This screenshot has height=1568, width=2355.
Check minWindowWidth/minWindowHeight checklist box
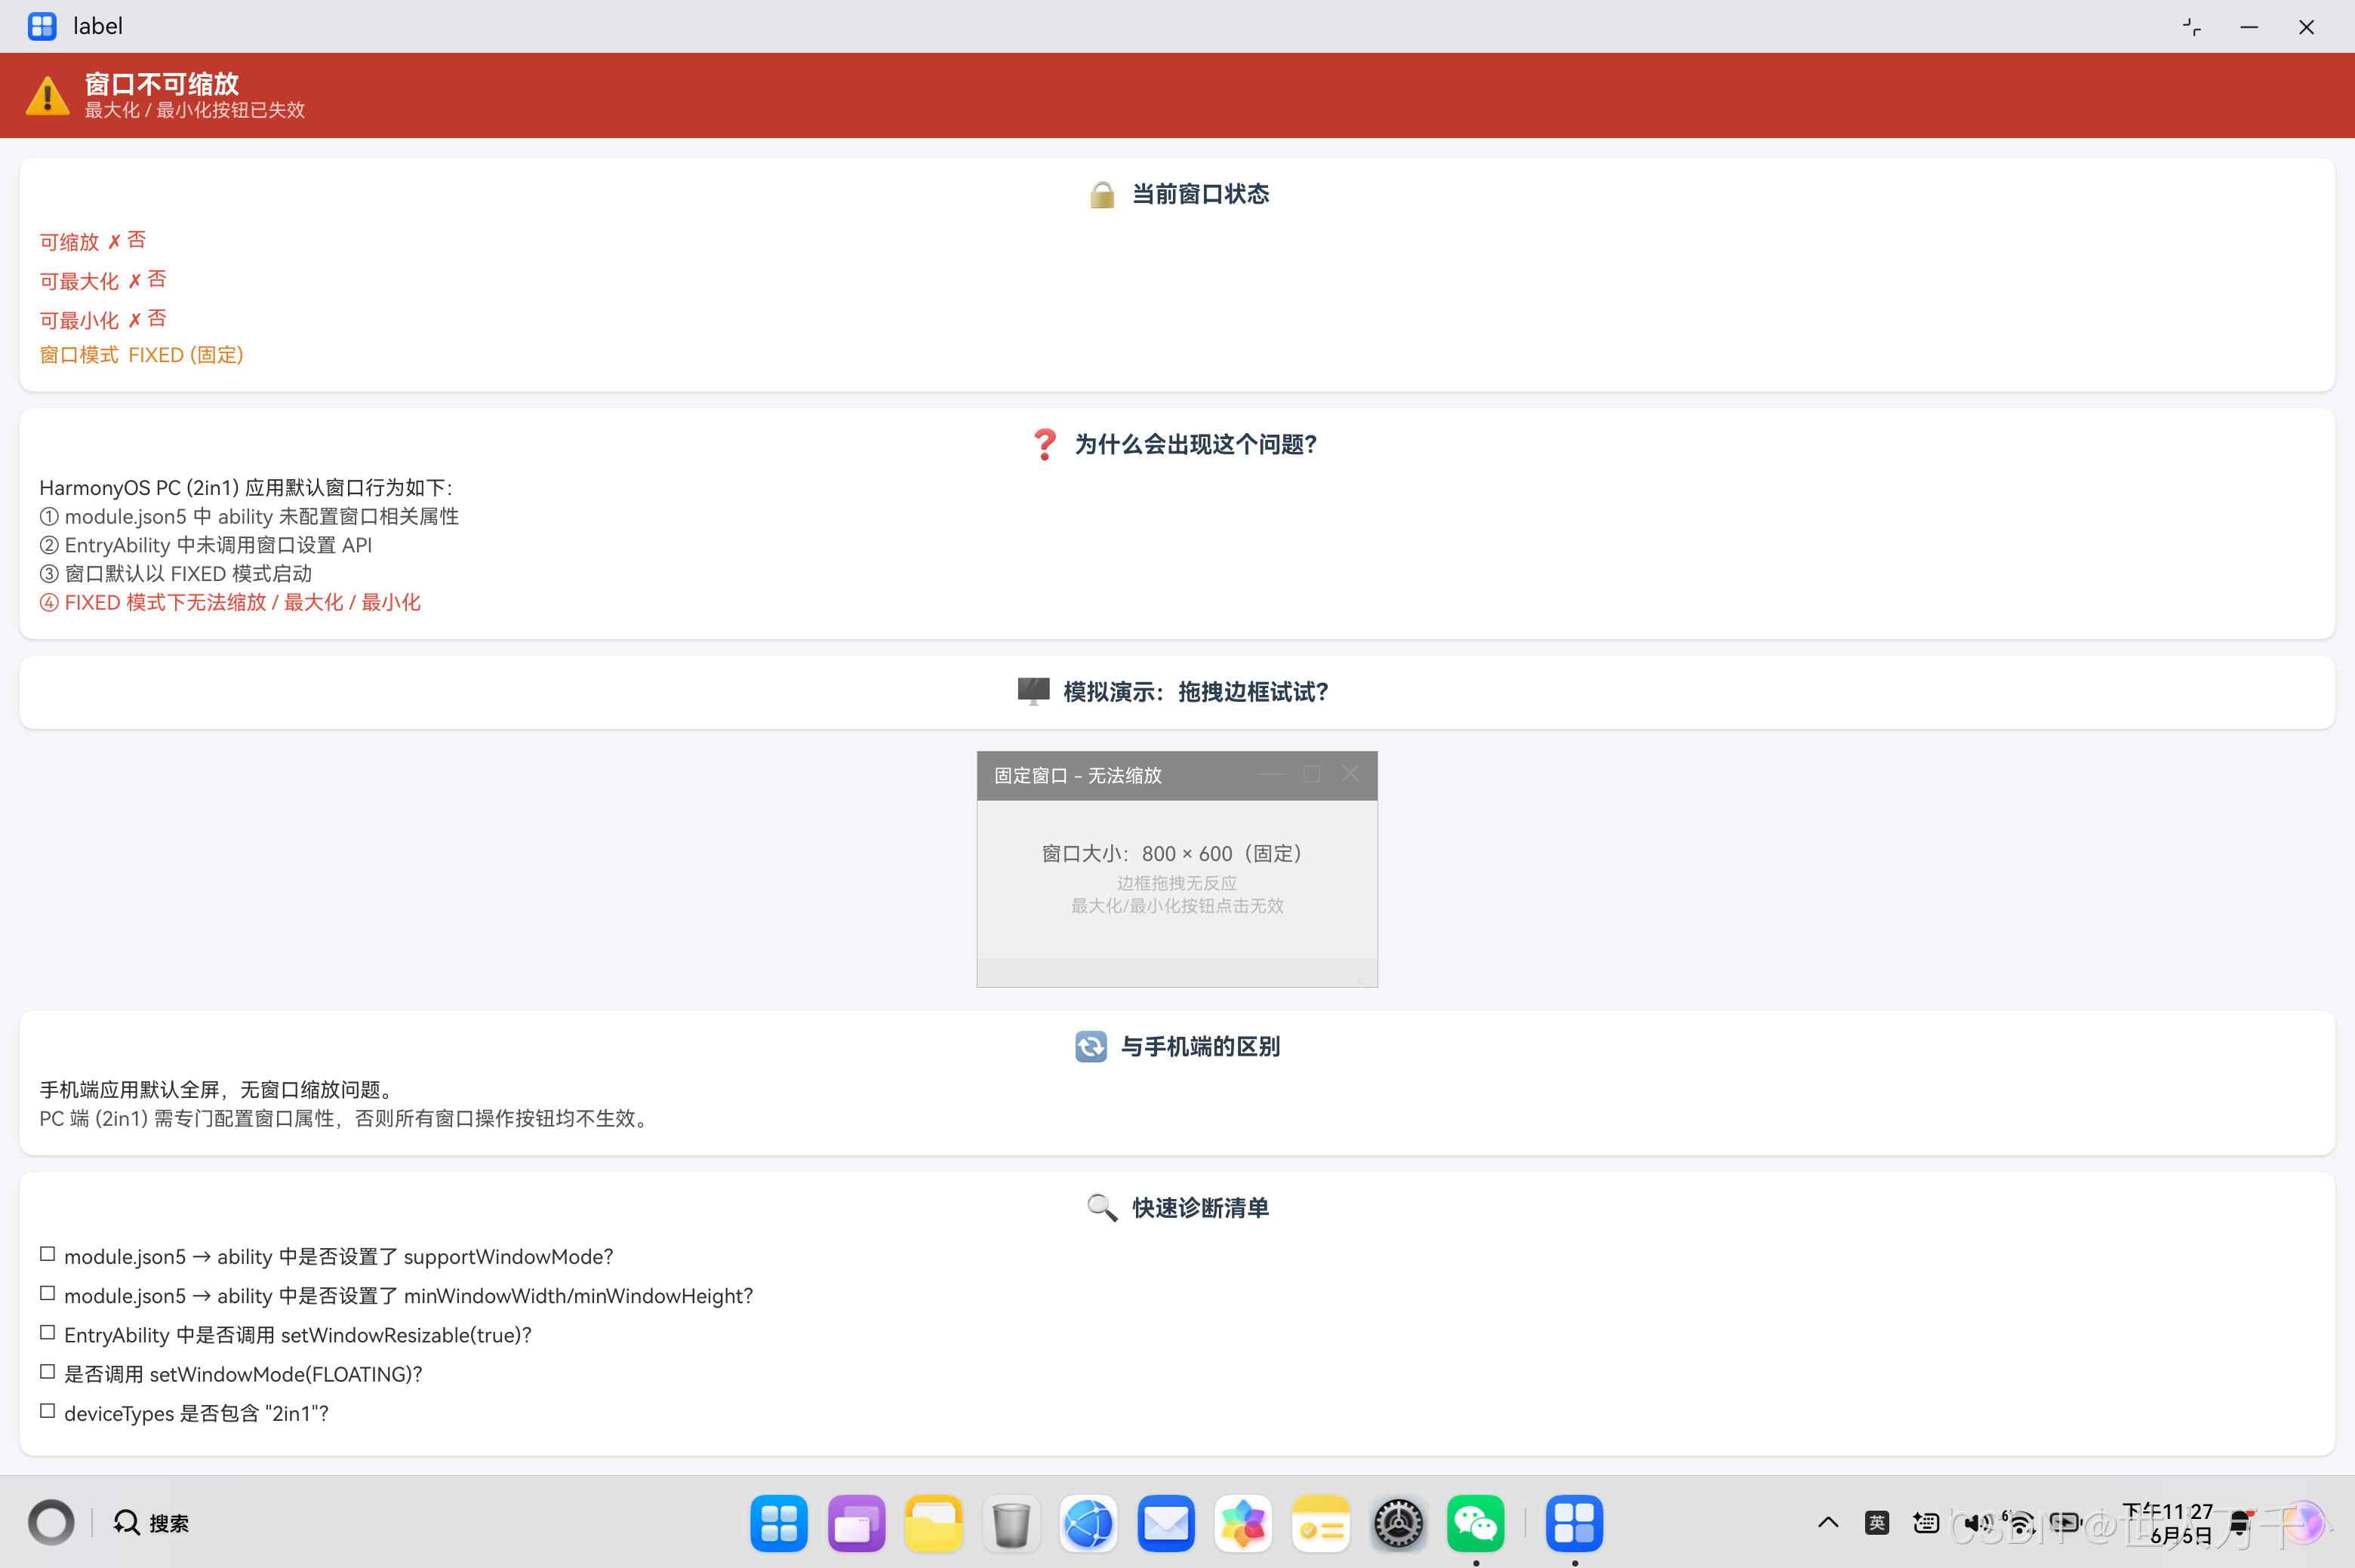(47, 1293)
